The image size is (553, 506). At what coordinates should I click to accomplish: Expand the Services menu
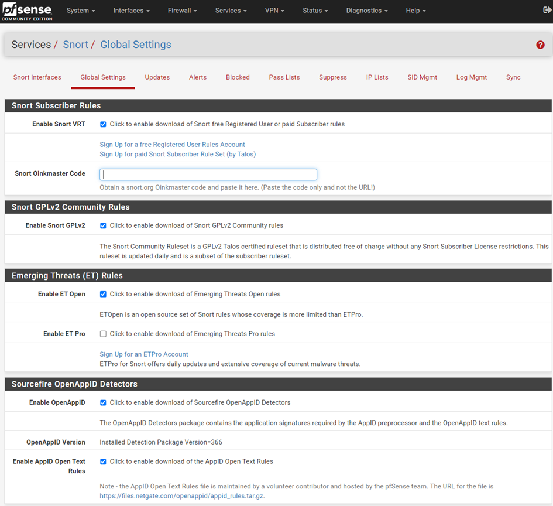[x=231, y=11]
